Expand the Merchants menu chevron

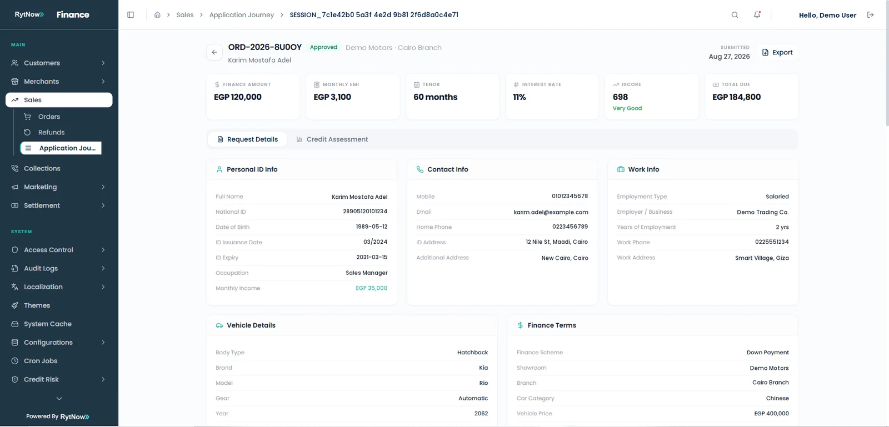103,82
